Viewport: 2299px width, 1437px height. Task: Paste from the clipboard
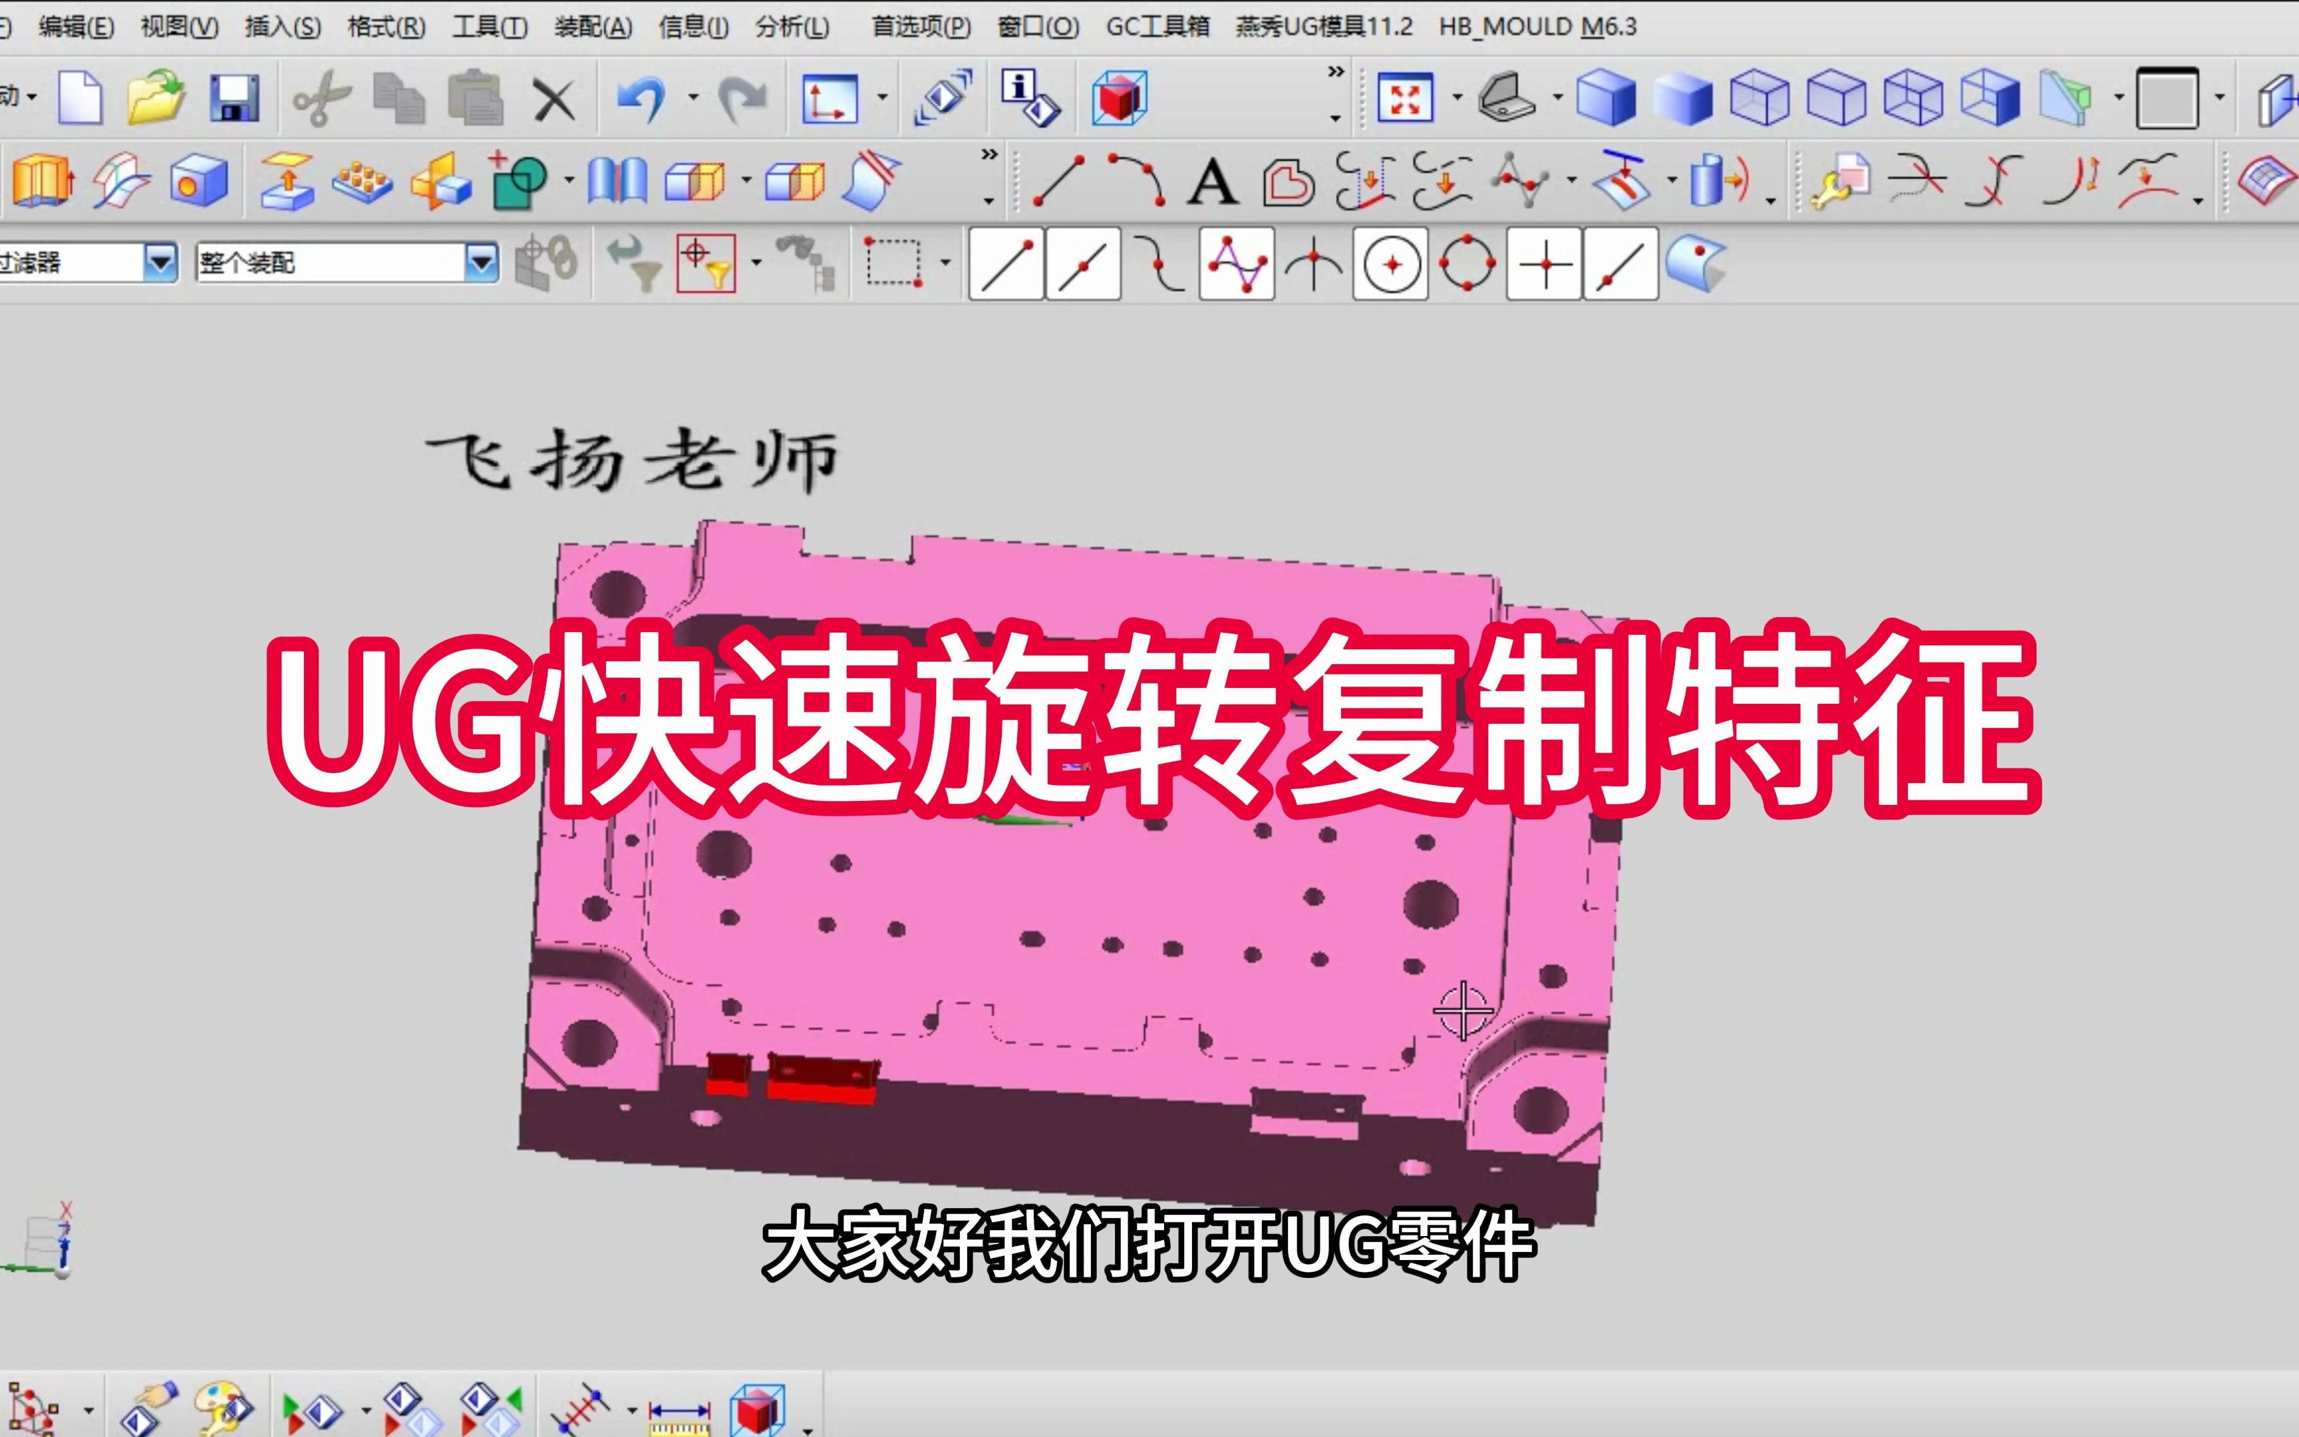[475, 97]
